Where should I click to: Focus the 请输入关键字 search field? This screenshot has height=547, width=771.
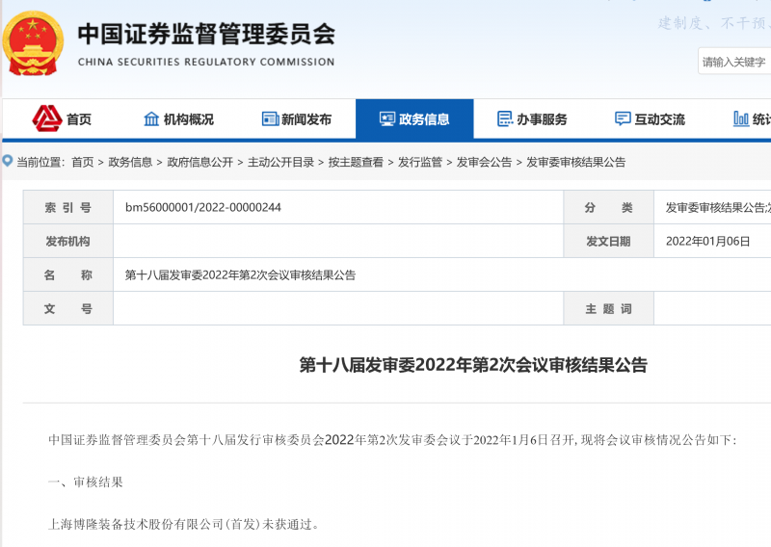(734, 62)
